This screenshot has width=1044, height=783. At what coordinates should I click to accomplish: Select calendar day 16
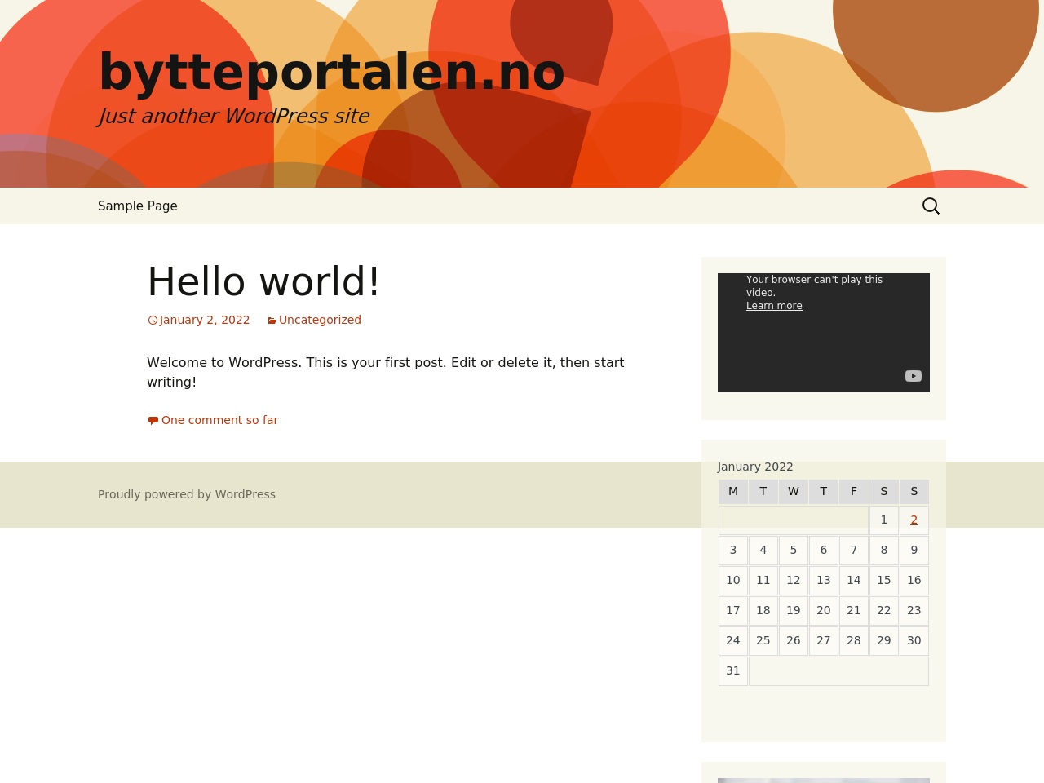pyautogui.click(x=914, y=580)
